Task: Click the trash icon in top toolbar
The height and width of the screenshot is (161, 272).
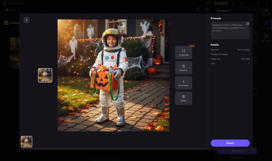Action: pyautogui.click(x=207, y=10)
